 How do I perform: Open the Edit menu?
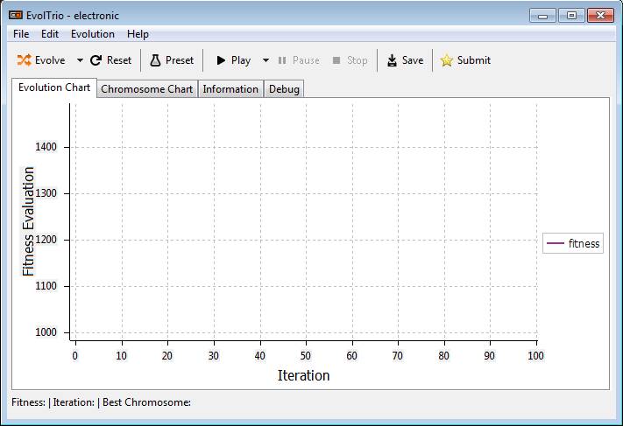click(50, 34)
